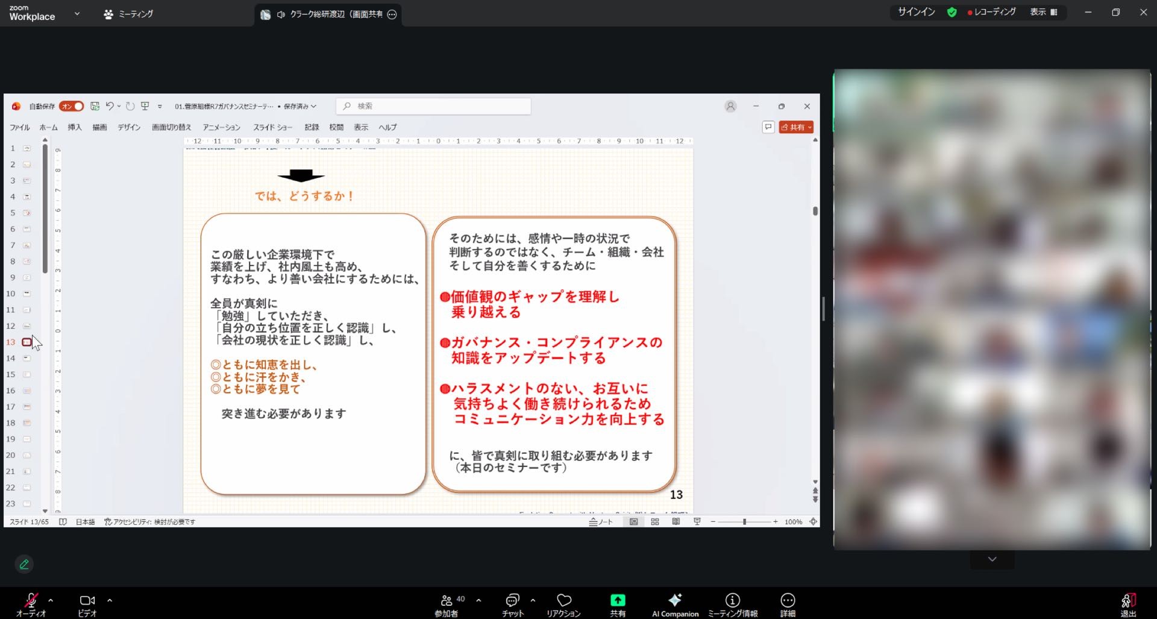Expand video options arrow next to camera
The width and height of the screenshot is (1157, 619).
tap(110, 600)
